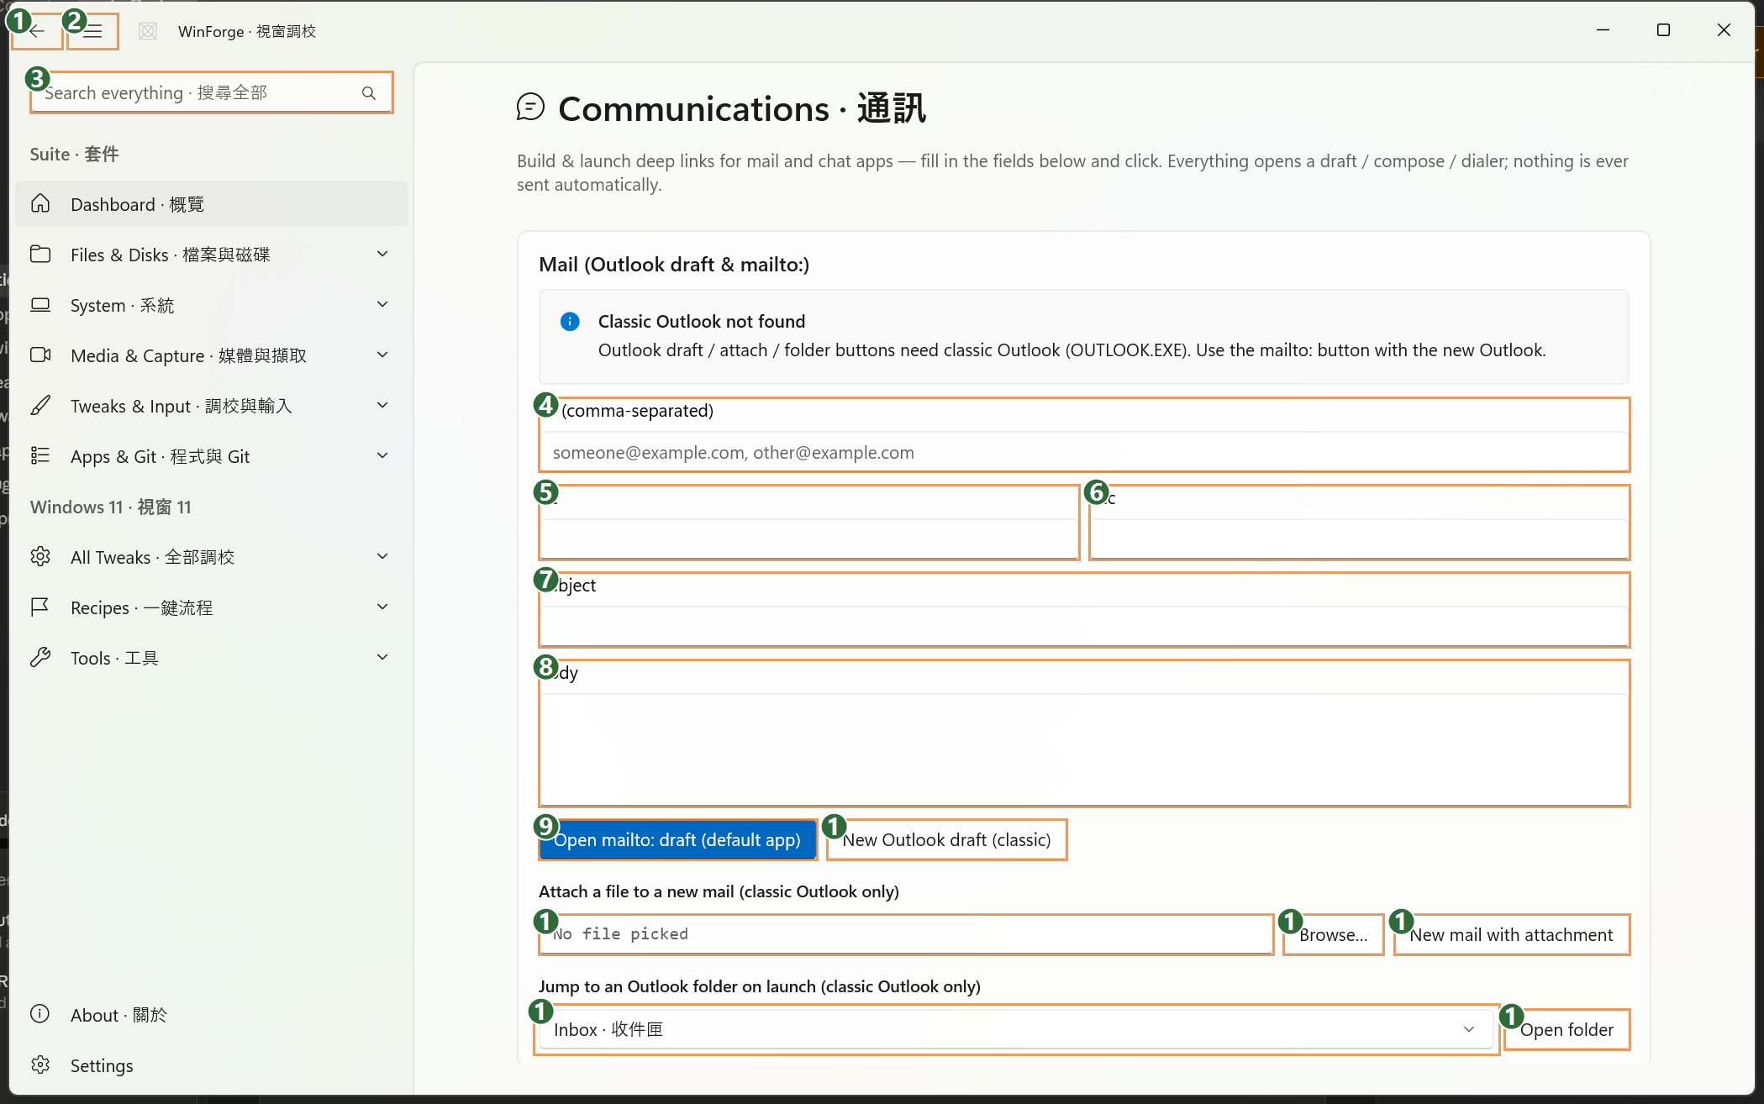Click the Dashboard home icon
The height and width of the screenshot is (1104, 1764).
pyautogui.click(x=40, y=204)
